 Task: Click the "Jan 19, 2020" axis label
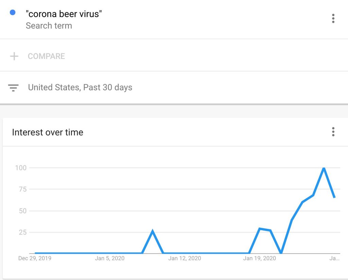[260, 258]
